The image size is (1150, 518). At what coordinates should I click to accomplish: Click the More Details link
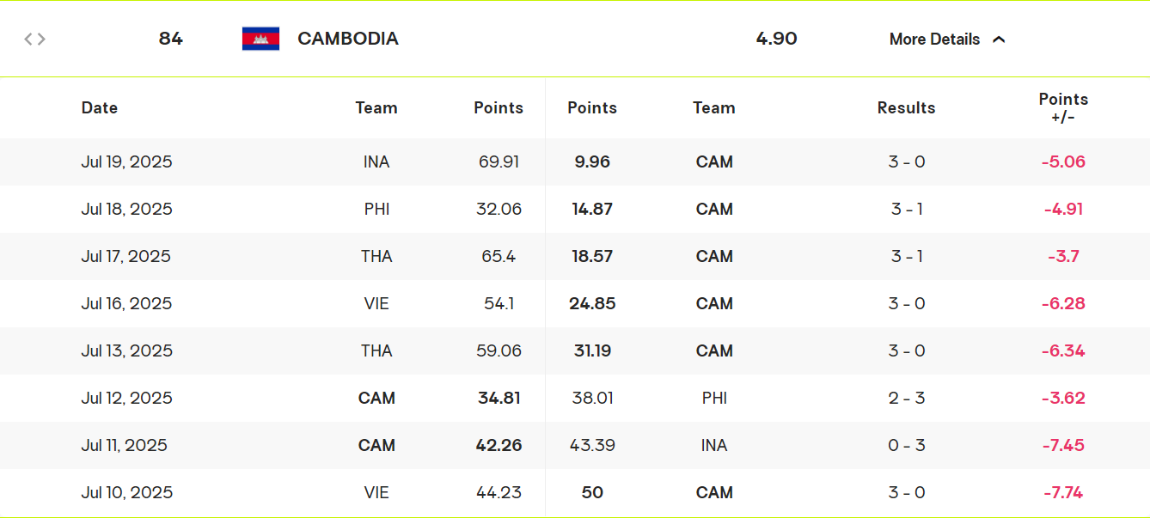934,40
